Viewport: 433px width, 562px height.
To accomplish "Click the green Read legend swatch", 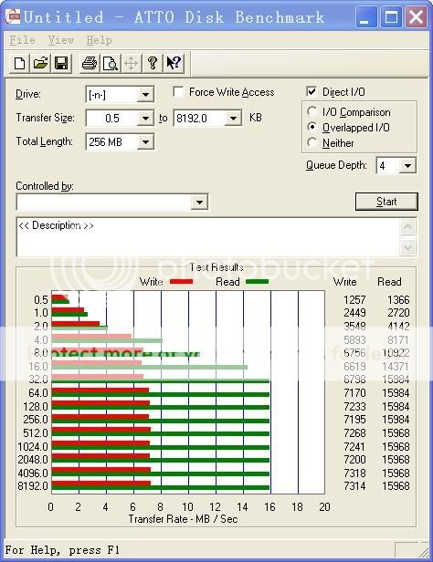I will 258,281.
